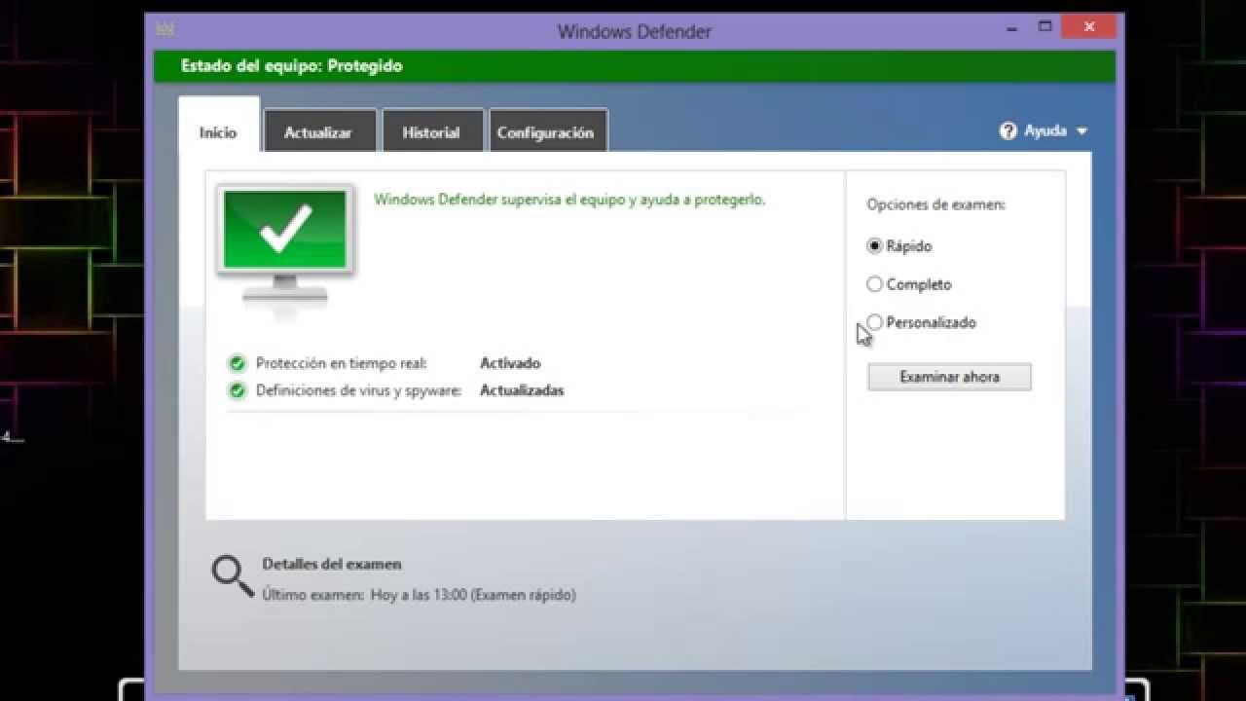Open the Historial tab

pyautogui.click(x=431, y=132)
